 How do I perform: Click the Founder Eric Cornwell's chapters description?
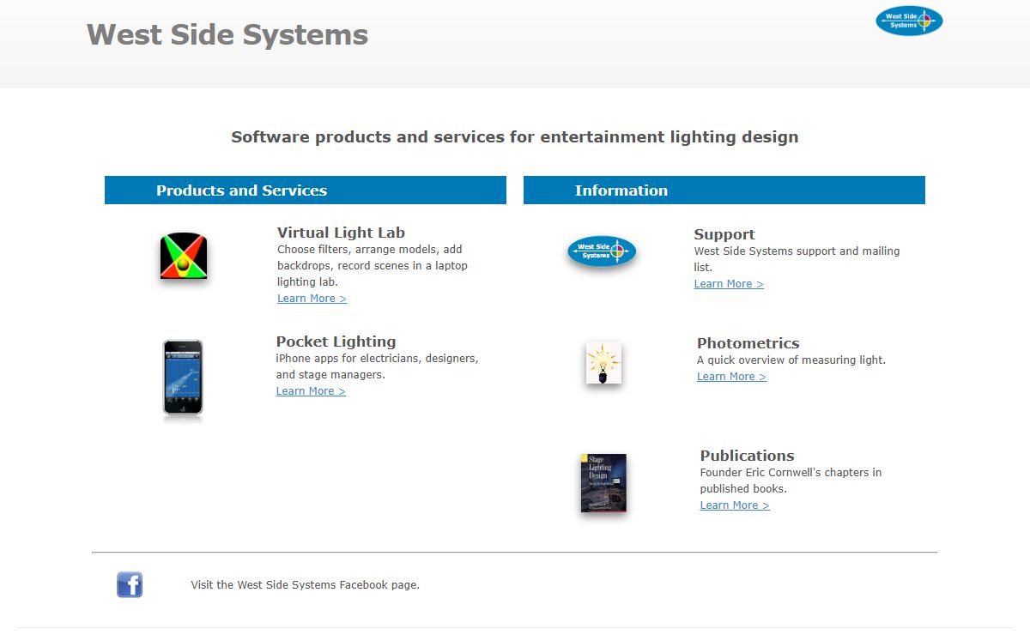point(791,481)
